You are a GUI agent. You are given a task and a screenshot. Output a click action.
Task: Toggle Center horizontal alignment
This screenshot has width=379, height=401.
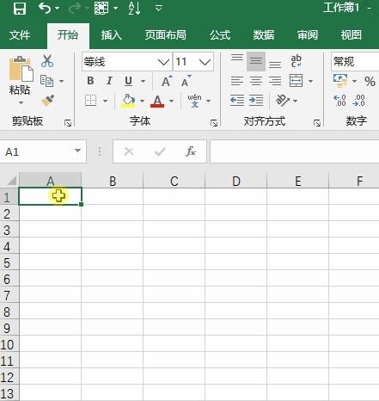[256, 81]
